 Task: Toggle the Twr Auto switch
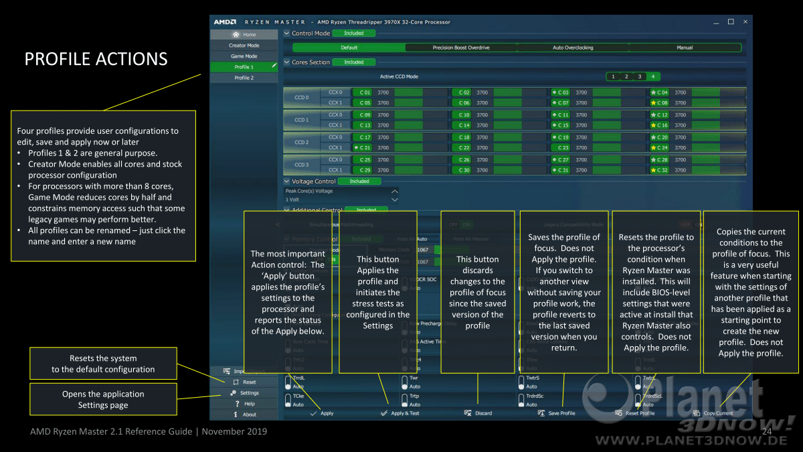coord(405,382)
